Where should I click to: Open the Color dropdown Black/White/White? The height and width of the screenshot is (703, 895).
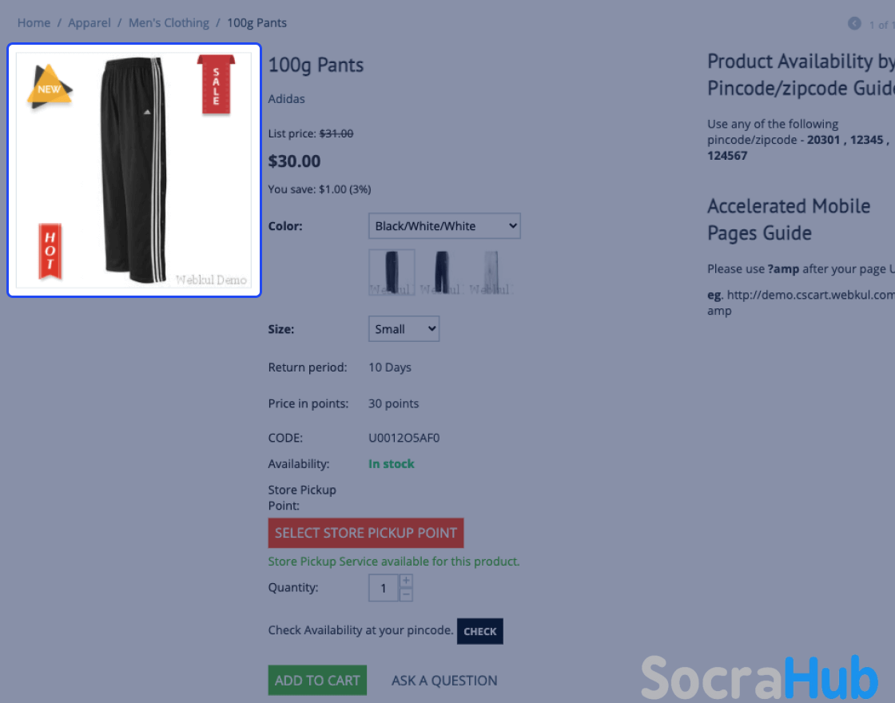444,226
